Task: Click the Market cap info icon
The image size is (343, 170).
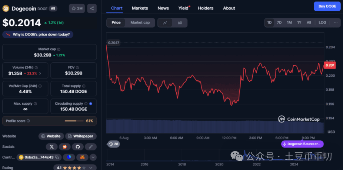Action: click(59, 49)
